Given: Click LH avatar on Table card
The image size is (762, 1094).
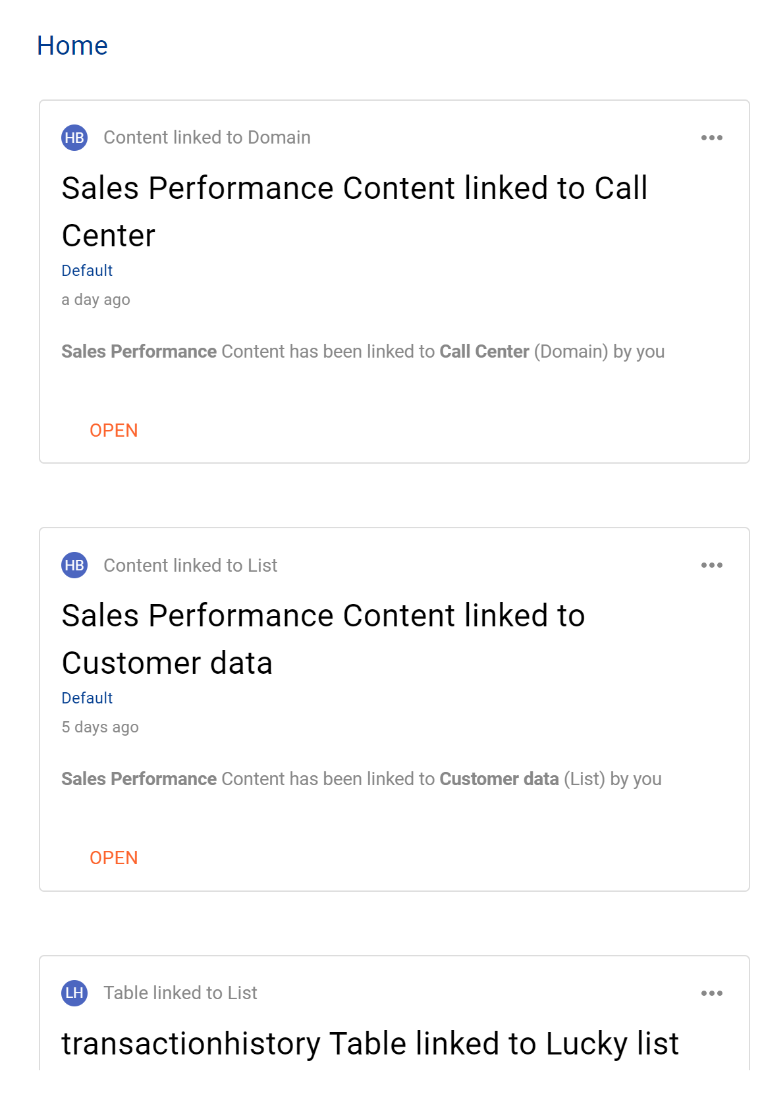Looking at the screenshot, I should 74,993.
